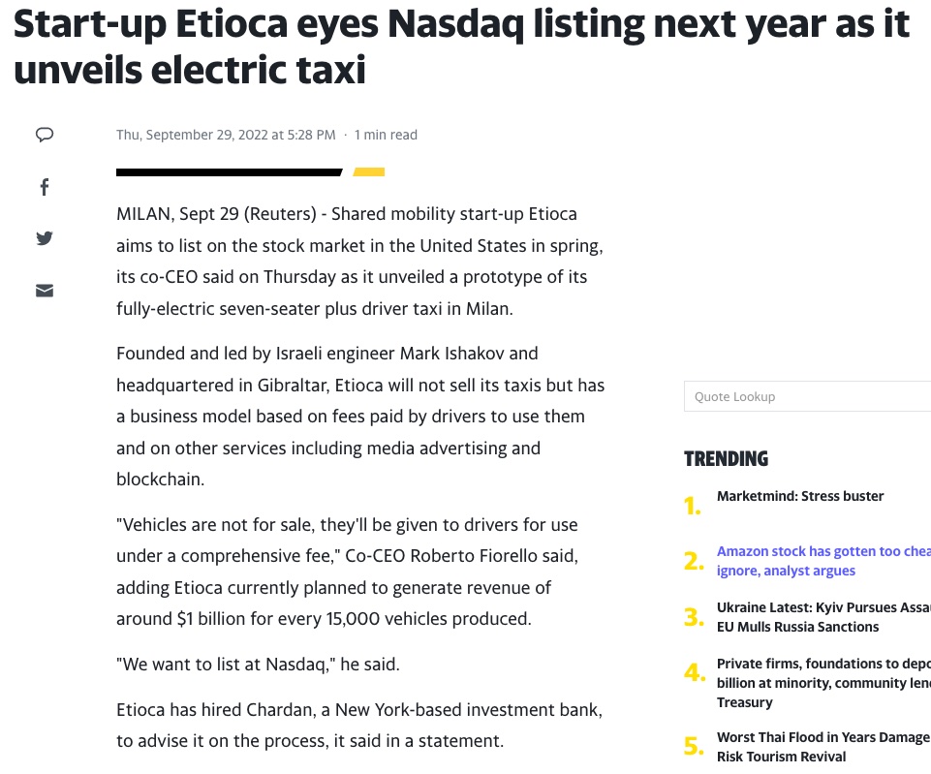Viewport: 931px width, 774px height.
Task: Click the black divider bar above article
Action: click(x=230, y=172)
